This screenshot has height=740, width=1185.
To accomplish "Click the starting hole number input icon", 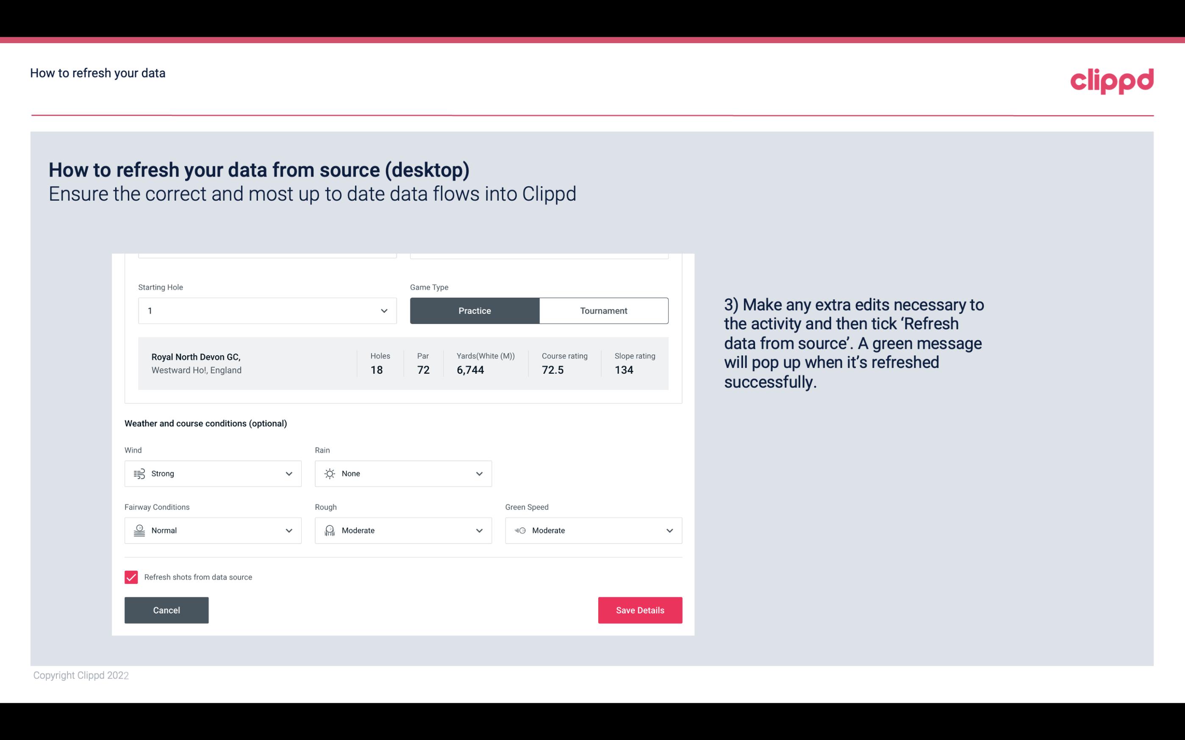I will click(383, 310).
